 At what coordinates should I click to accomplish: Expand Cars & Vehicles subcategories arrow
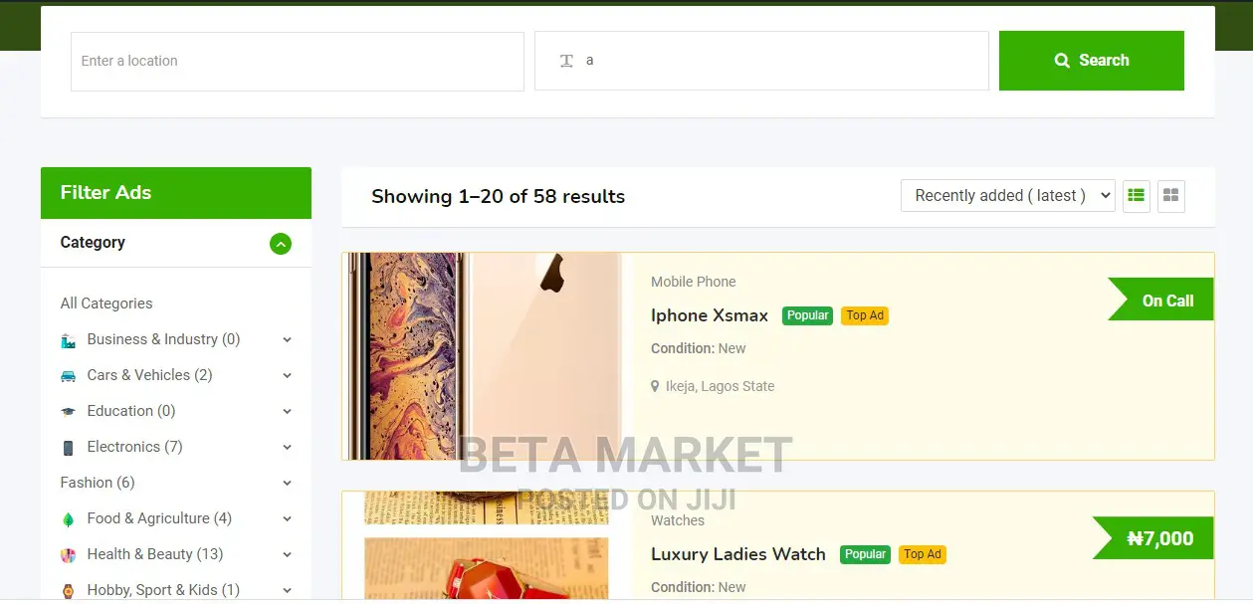287,376
